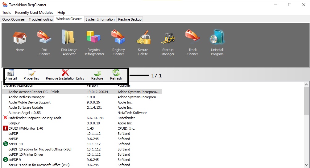Open the Secure Delete tool
This screenshot has width=310, height=168.
point(143,37)
